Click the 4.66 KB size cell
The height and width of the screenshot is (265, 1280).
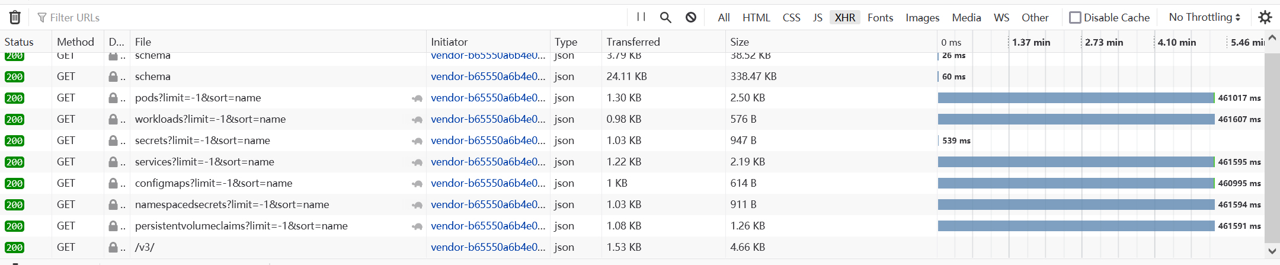coord(748,247)
